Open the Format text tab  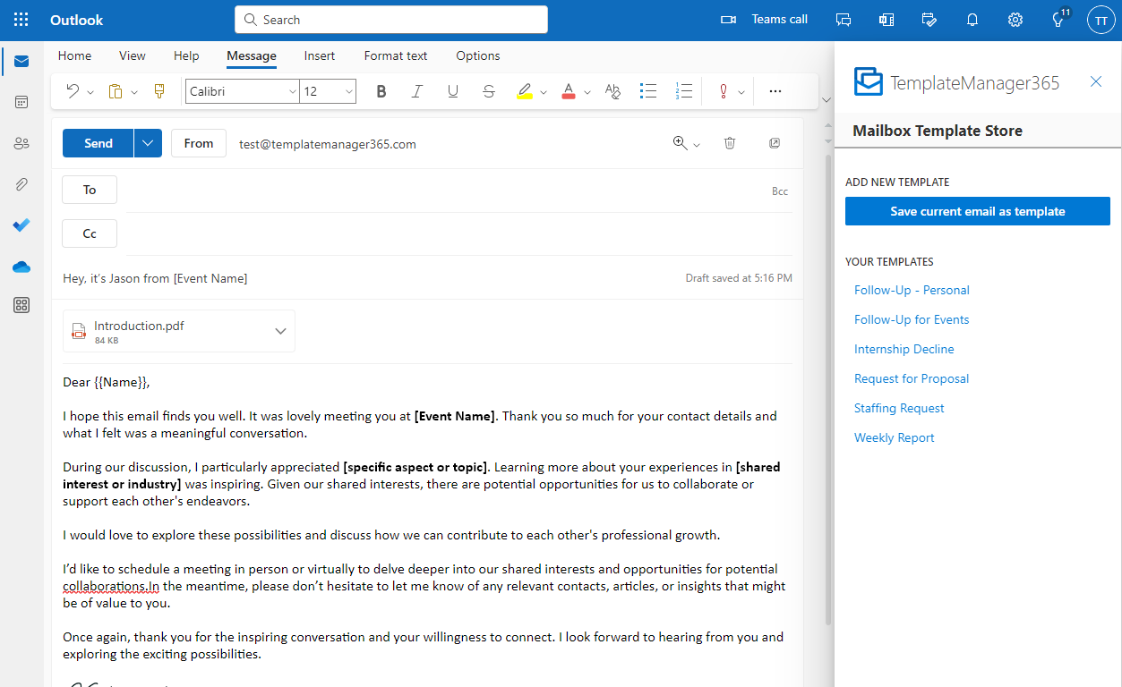pos(396,55)
